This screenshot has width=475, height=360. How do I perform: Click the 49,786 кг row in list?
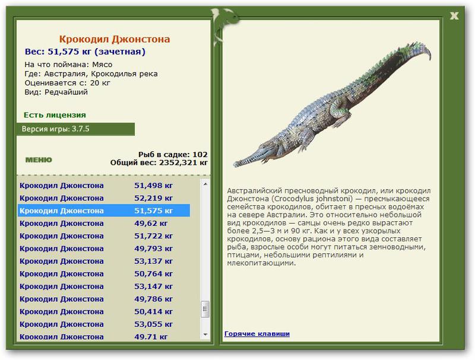(x=104, y=299)
